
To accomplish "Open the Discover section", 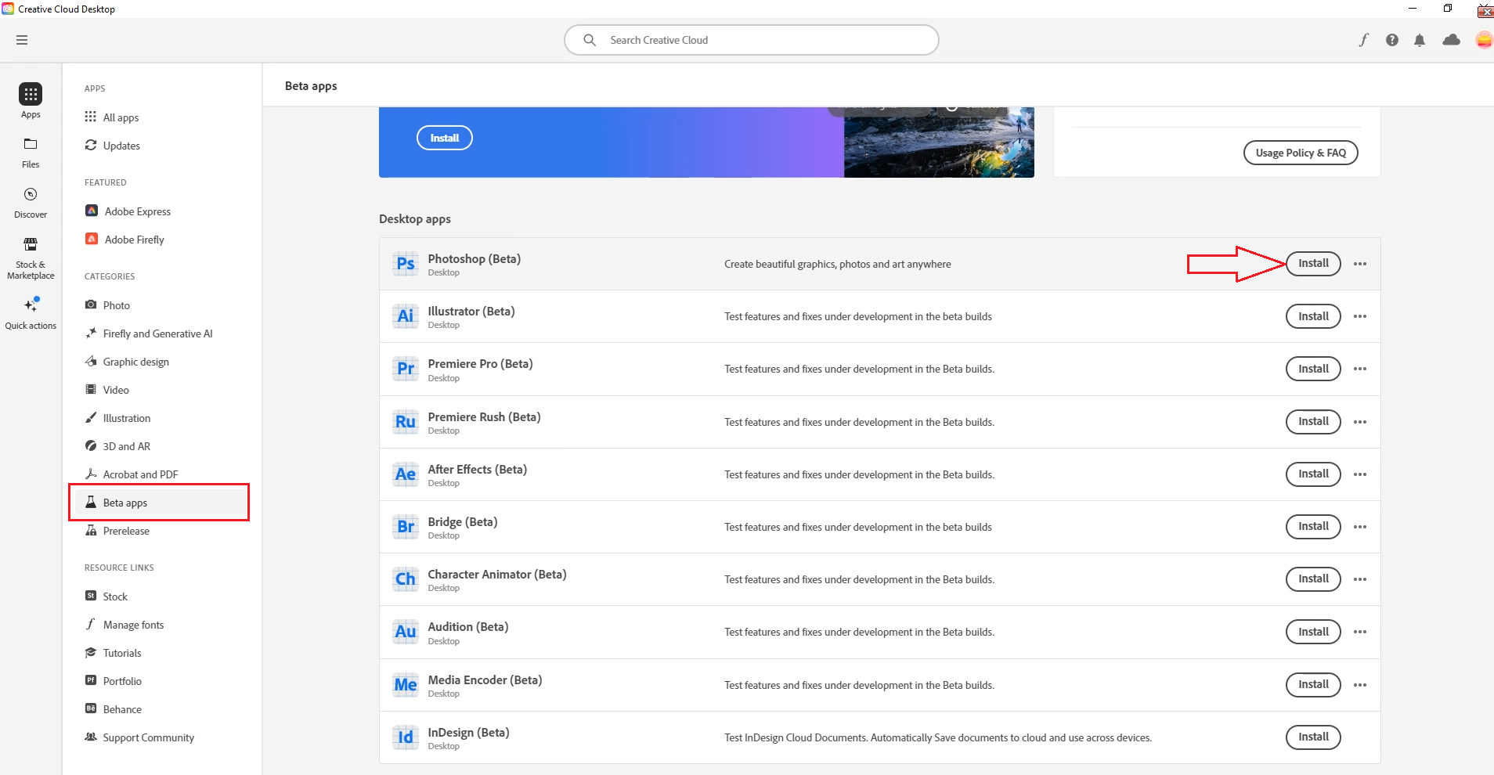I will click(x=31, y=203).
